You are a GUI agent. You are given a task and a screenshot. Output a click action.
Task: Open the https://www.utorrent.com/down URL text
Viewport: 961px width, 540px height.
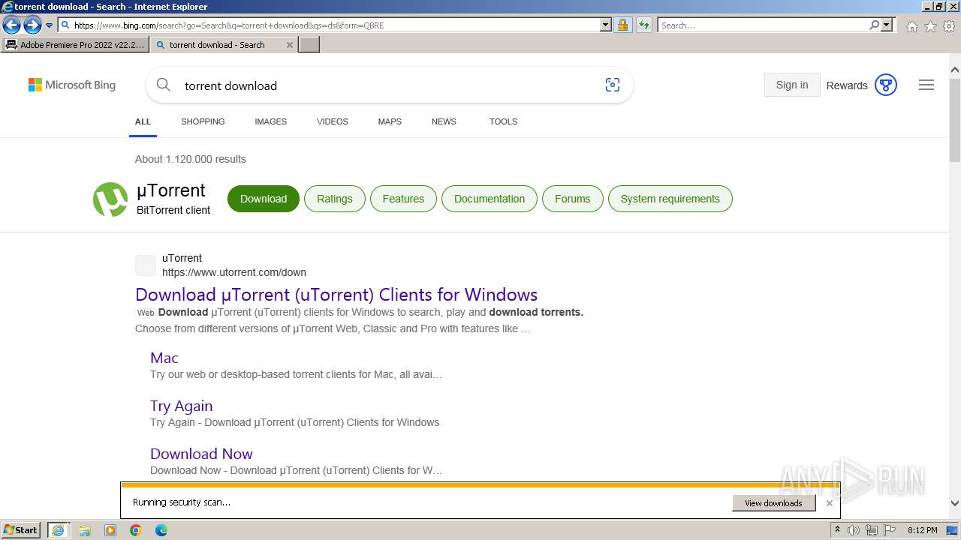point(234,272)
